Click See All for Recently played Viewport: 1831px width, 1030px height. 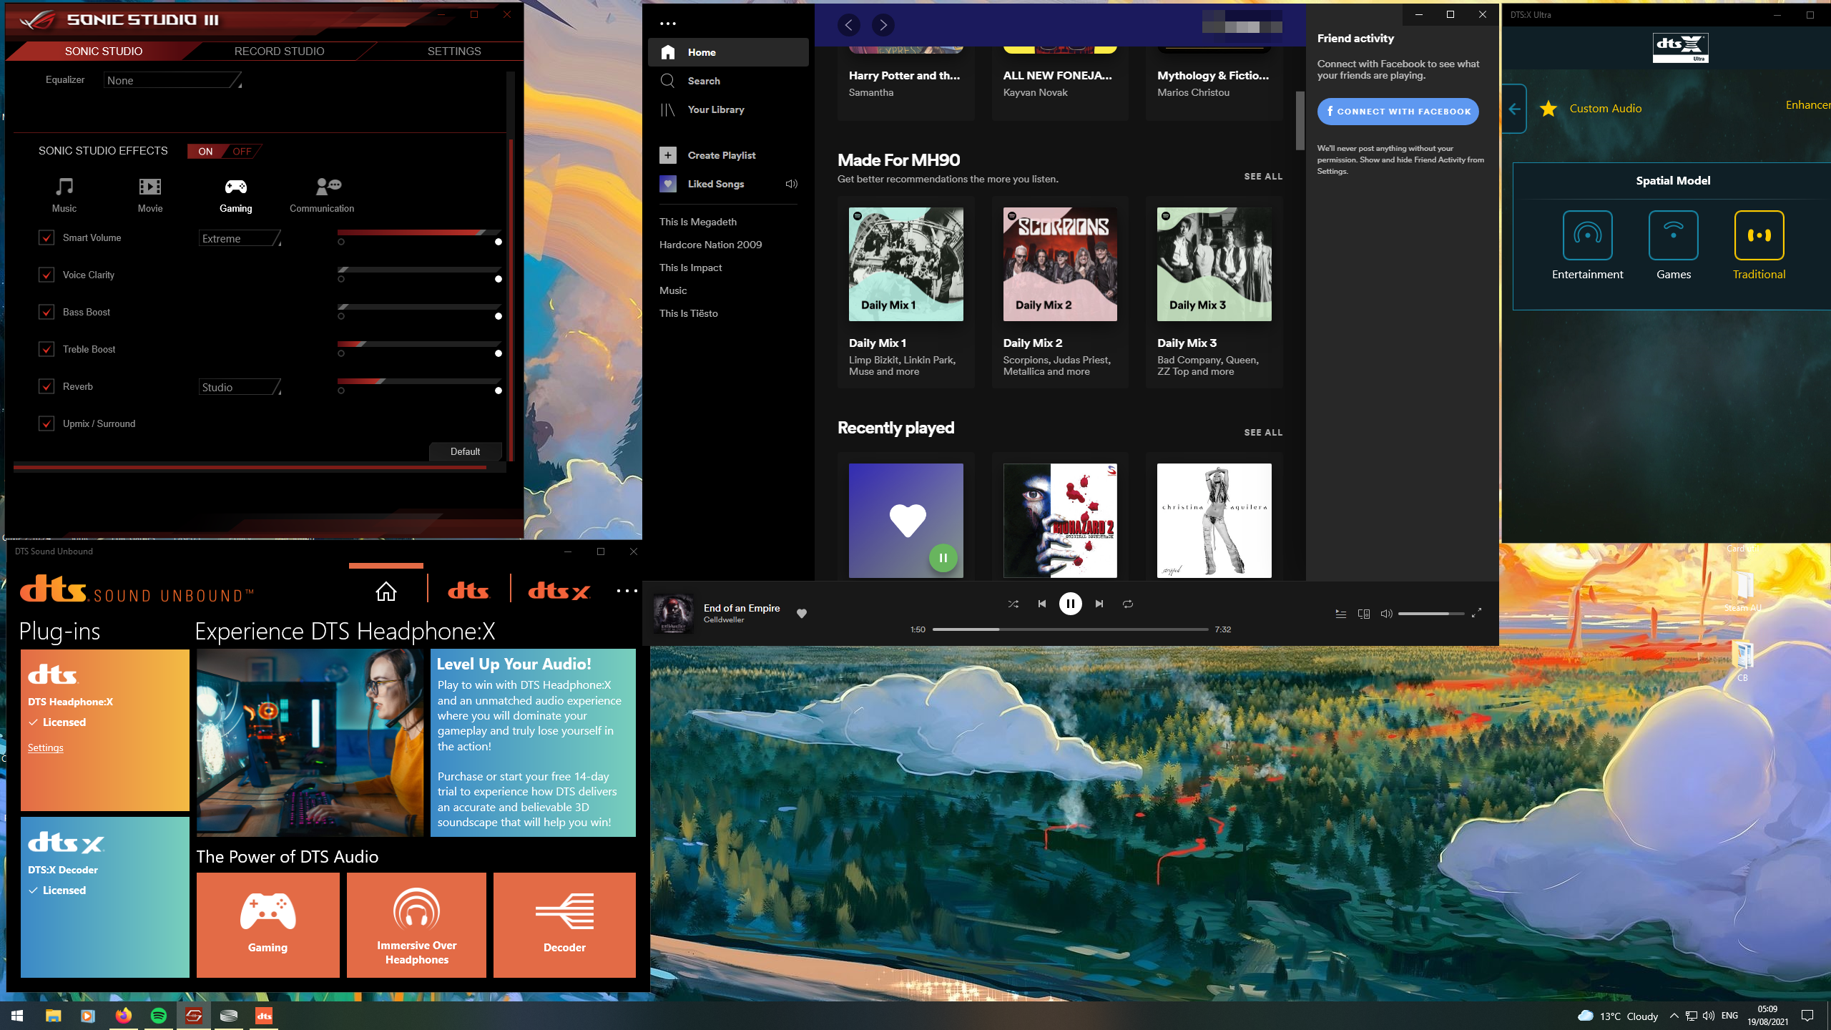click(x=1263, y=432)
